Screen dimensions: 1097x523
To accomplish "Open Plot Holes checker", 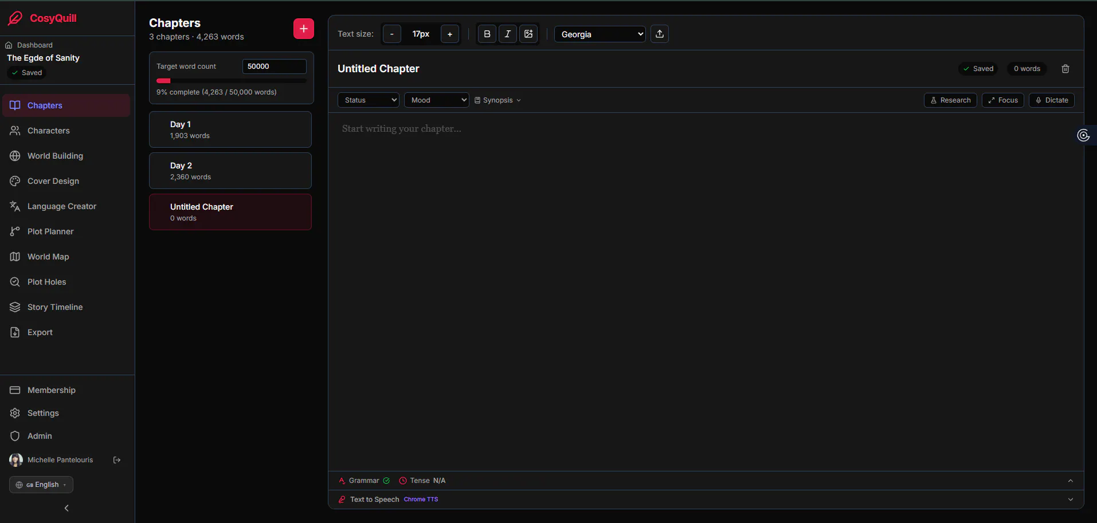I will (x=66, y=282).
